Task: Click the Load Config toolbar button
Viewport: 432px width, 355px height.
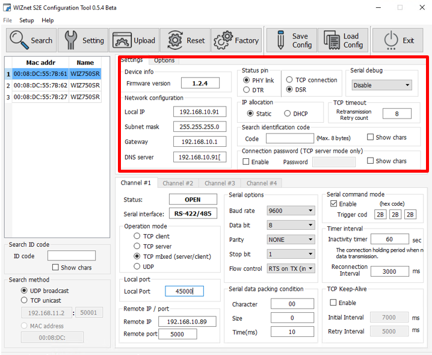Action: pyautogui.click(x=343, y=40)
